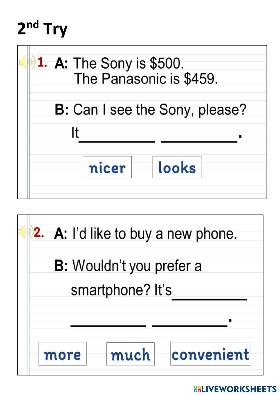
Task: Click the line "The Panasonic is $459."
Action: click(x=146, y=79)
